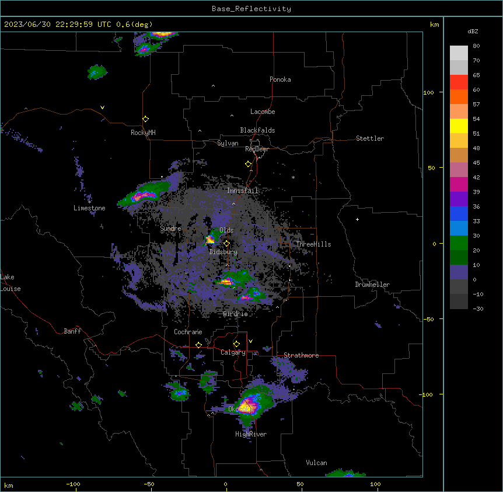Pick the magenta 39-42 dBZ legend swatch
This screenshot has height=492, width=503.
tap(459, 184)
